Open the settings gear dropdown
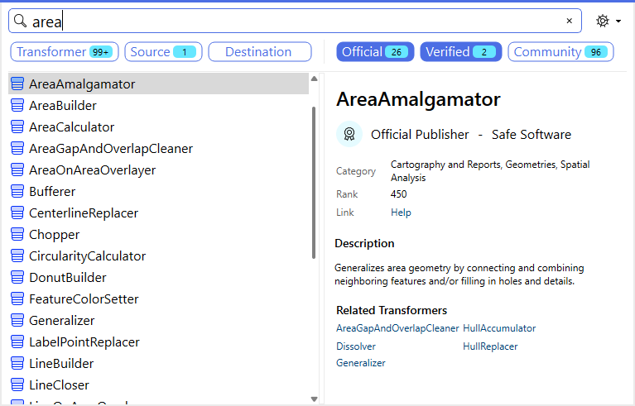Viewport: 635px width, 406px height. point(607,21)
